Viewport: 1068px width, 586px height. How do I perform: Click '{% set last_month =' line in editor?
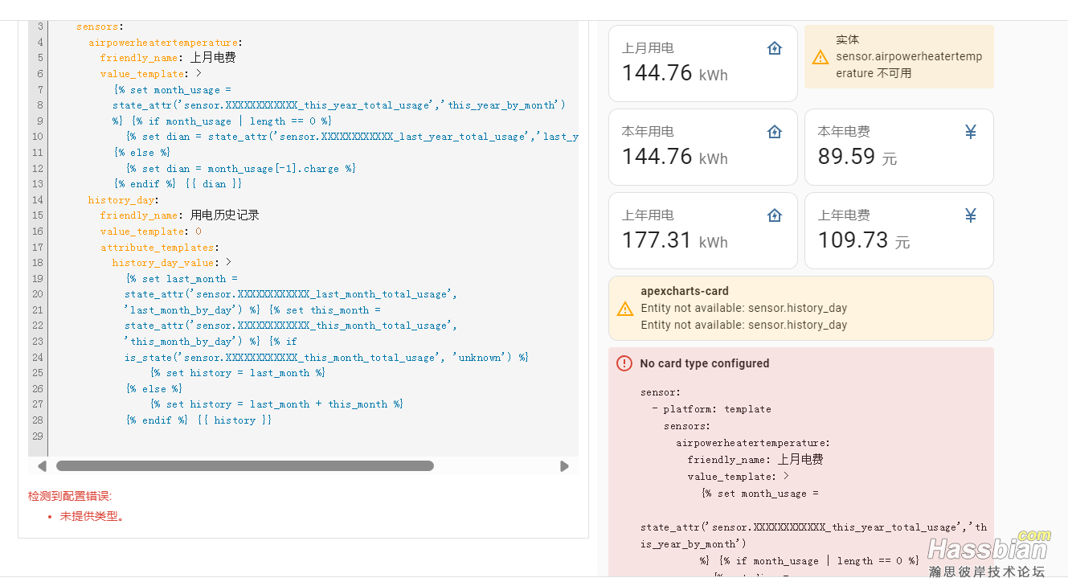(x=182, y=279)
